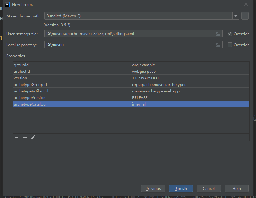The width and height of the screenshot is (256, 198).
Task: Uncheck Override for User settings file
Action: 229,34
